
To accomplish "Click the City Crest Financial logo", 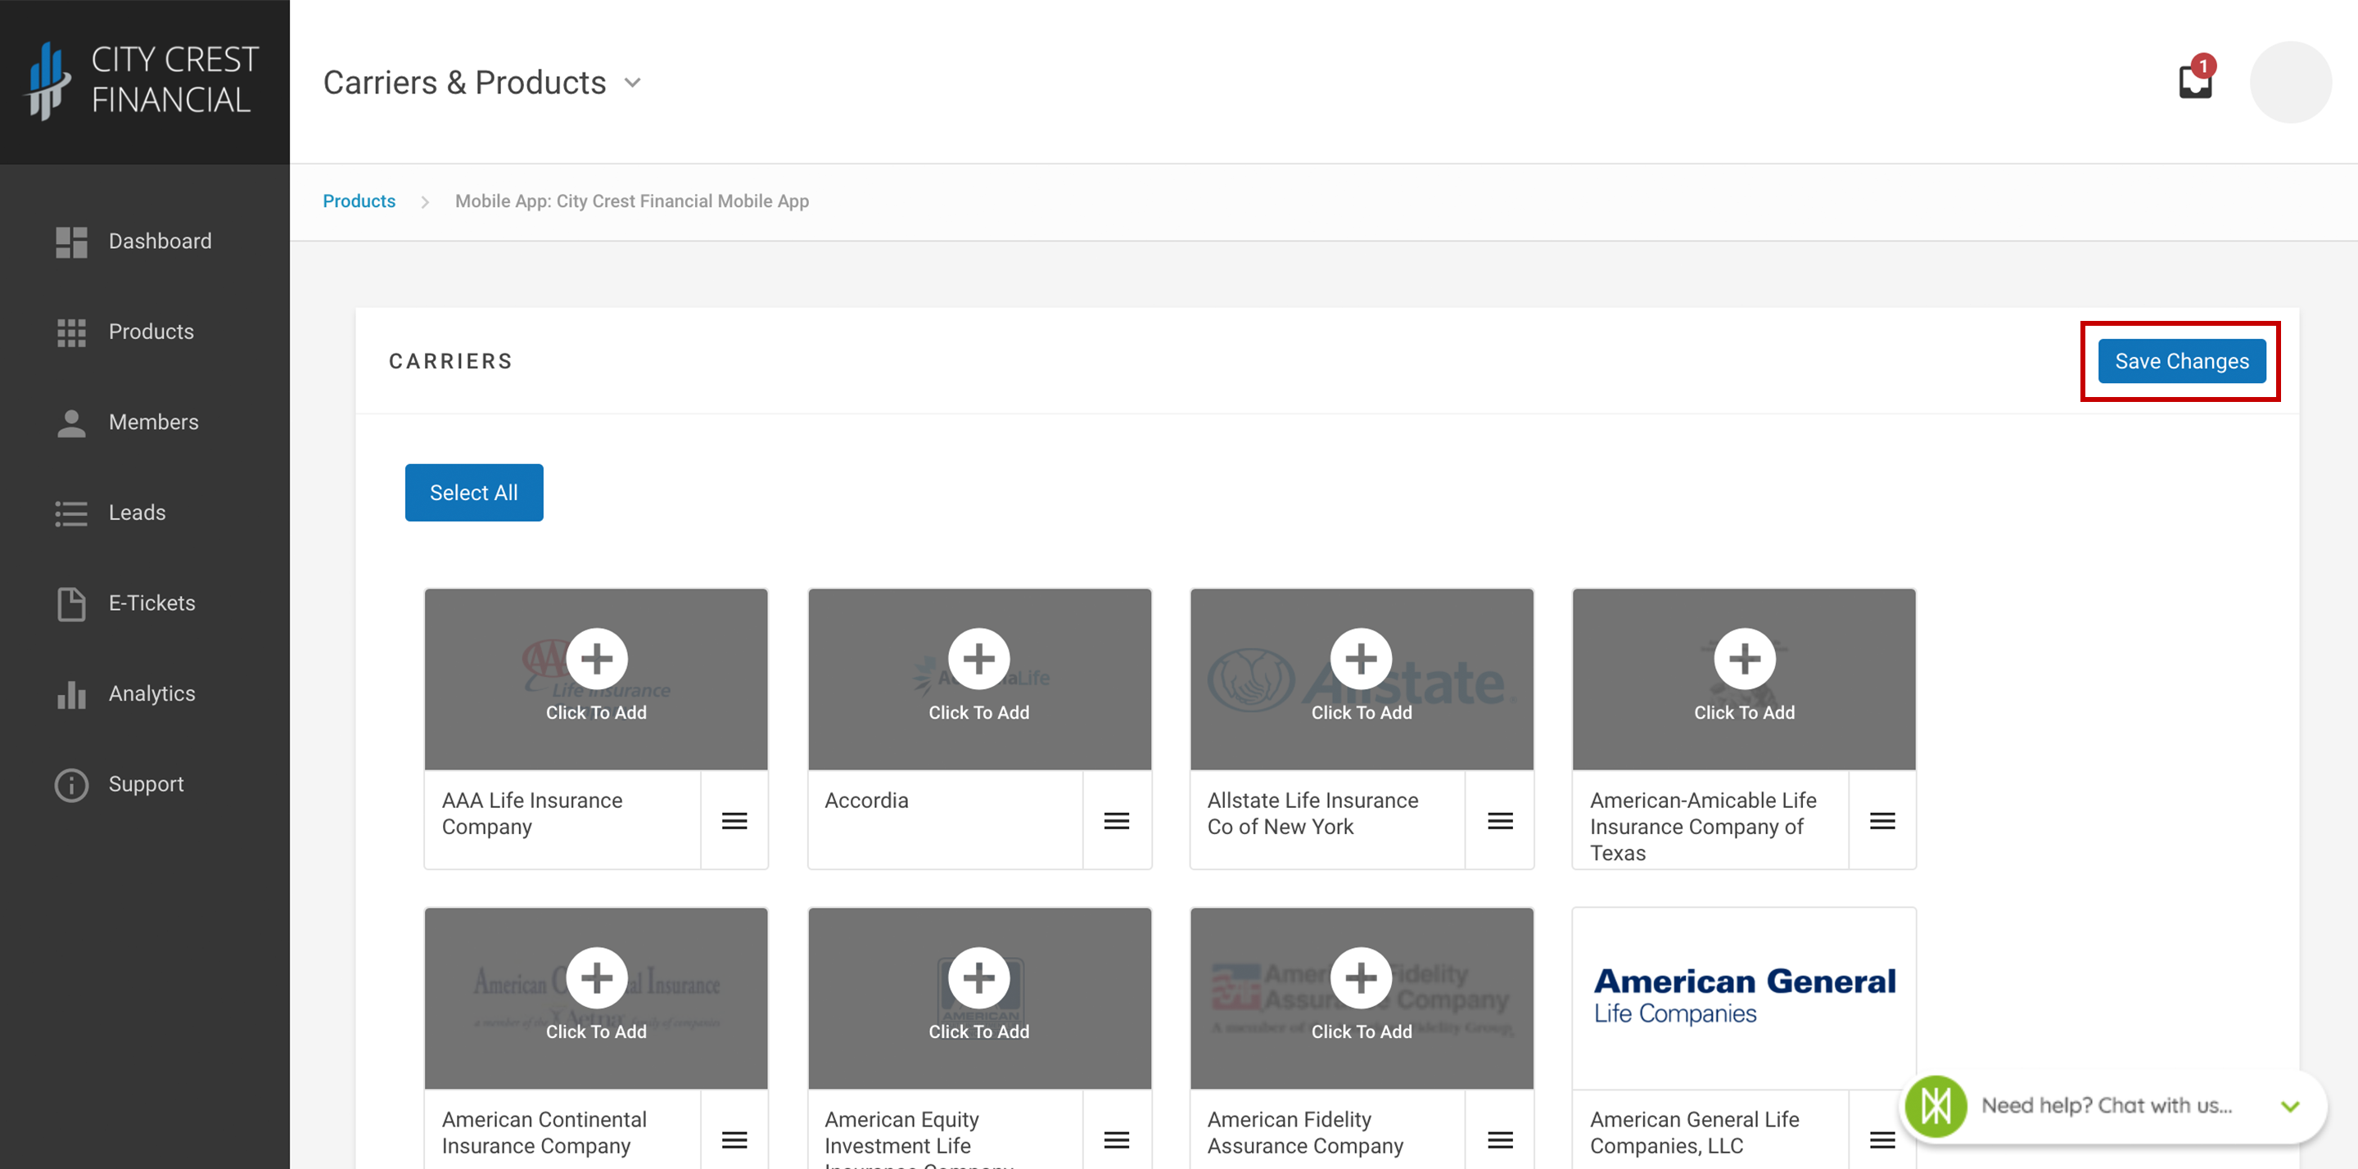I will 142,80.
